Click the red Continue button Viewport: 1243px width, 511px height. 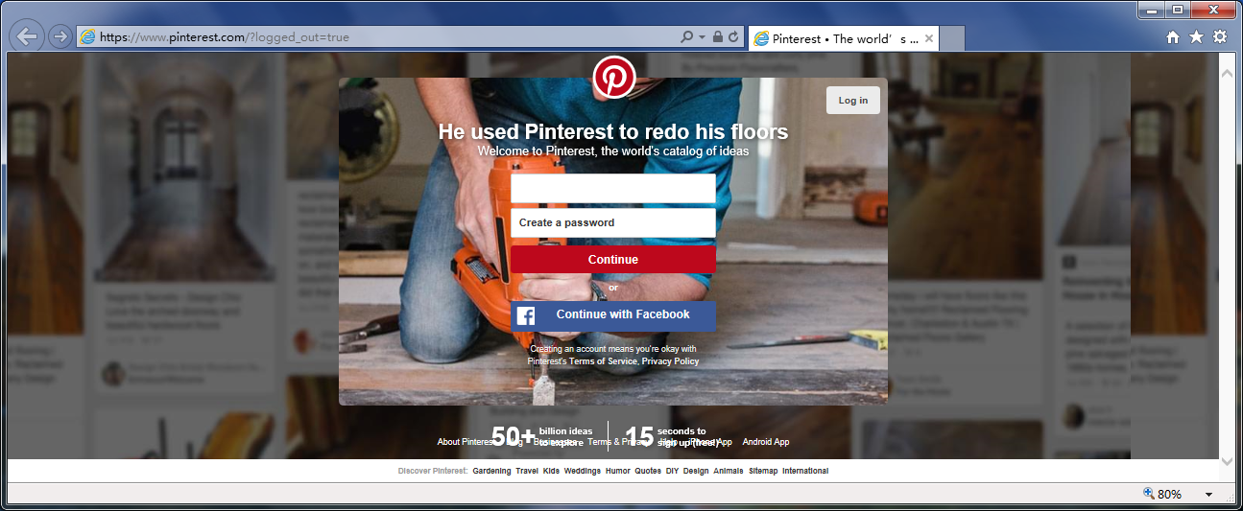coord(613,260)
